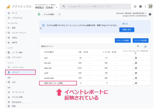157x110 pixels.
Task: Click the ユーザー属性 globe icon
Action: tap(9, 52)
